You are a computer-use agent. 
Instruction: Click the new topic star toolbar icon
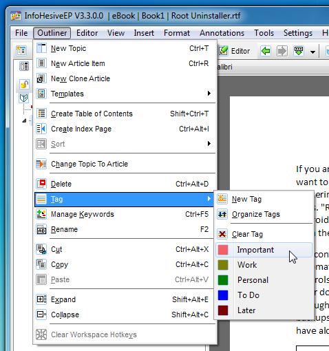(21, 51)
